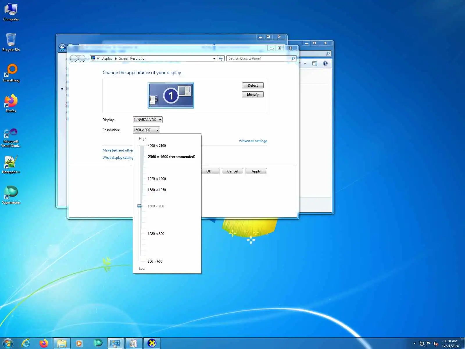Click the monitor 1 preview thumbnail
Viewport: 465px width, 349px height.
171,95
